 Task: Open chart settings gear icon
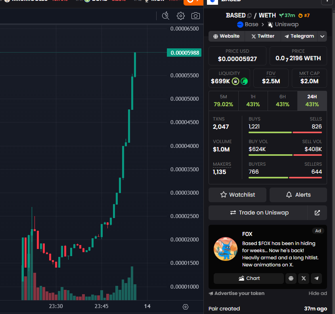click(181, 16)
